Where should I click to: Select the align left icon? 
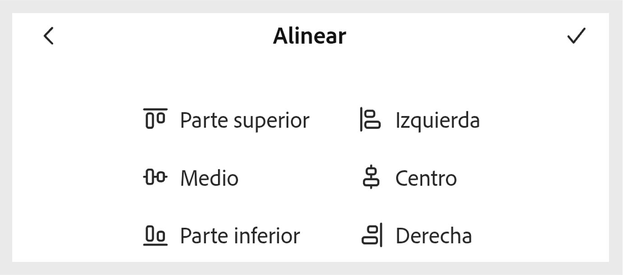coord(371,119)
